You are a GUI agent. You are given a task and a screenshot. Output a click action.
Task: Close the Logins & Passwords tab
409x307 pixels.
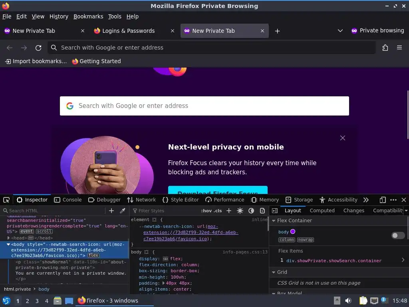tap(173, 31)
